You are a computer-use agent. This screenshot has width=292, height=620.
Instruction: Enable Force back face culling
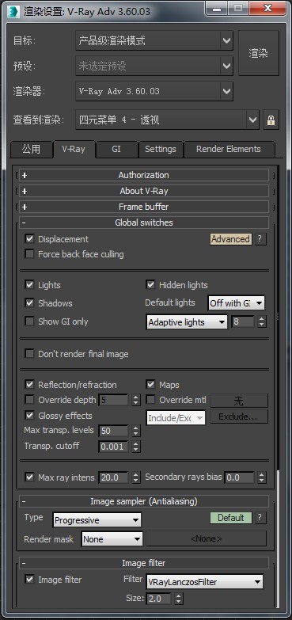(29, 254)
